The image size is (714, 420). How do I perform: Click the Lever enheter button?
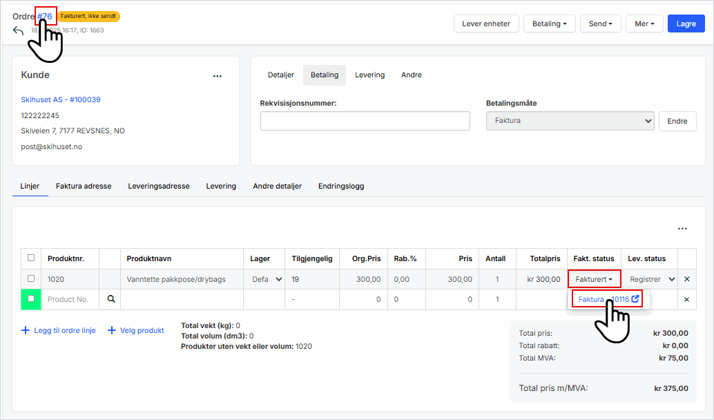tap(485, 23)
